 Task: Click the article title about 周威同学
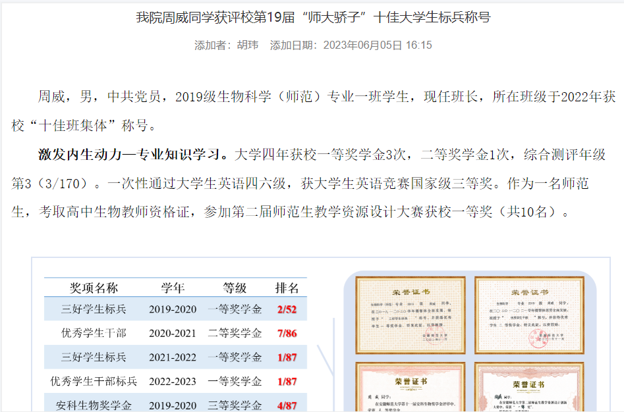pos(312,18)
